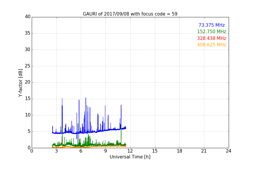Click the y-axis tick label 30
The image size is (254, 169).
click(28, 50)
